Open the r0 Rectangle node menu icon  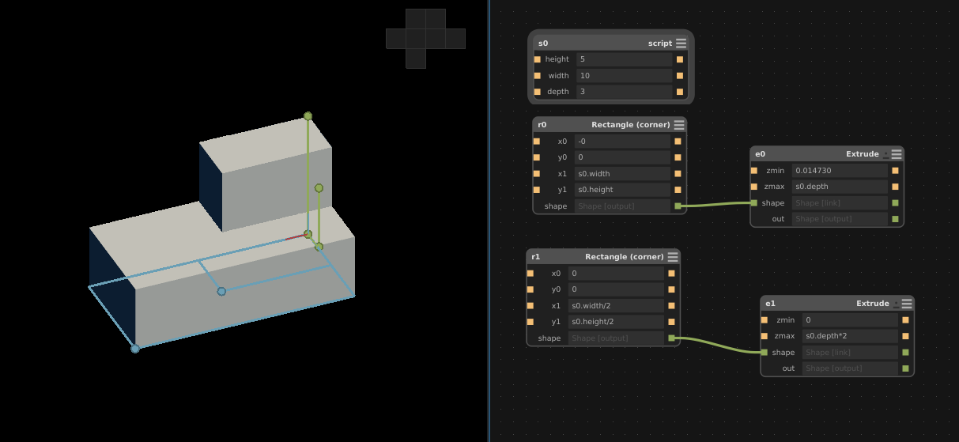(679, 125)
